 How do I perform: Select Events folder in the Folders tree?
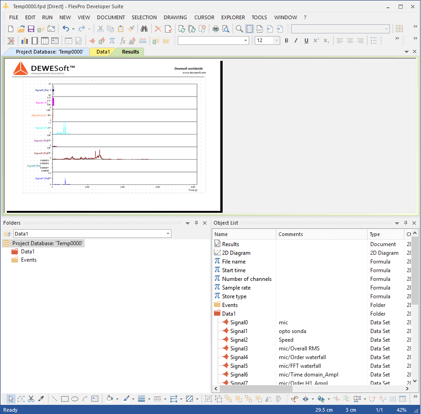[x=29, y=260]
